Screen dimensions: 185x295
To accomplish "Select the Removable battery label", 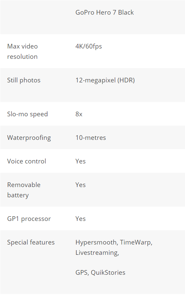I will pyautogui.click(x=24, y=190).
